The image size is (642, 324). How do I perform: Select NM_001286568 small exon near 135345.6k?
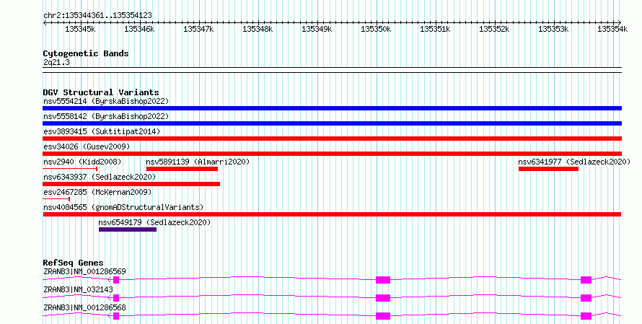pyautogui.click(x=116, y=316)
